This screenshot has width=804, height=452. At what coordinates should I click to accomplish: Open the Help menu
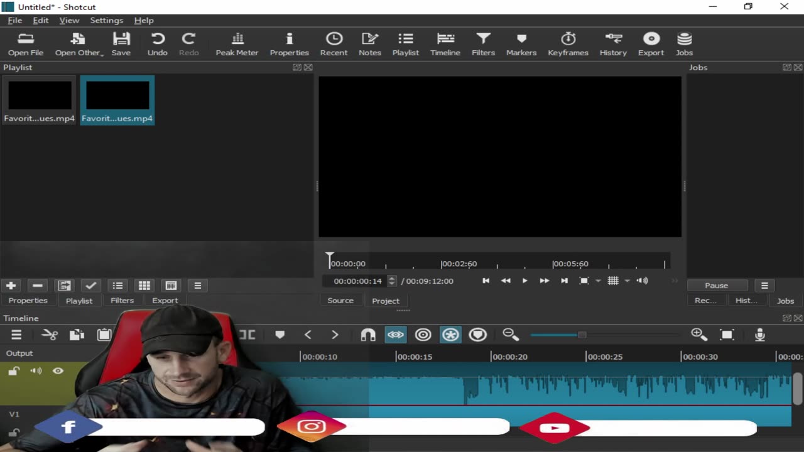coord(144,20)
